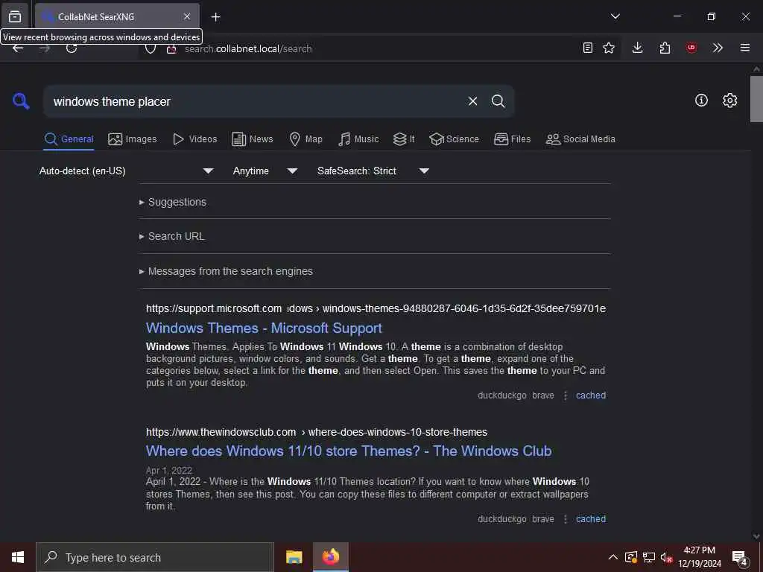This screenshot has height=572, width=763.
Task: Open the notification center icon
Action: [x=740, y=558]
